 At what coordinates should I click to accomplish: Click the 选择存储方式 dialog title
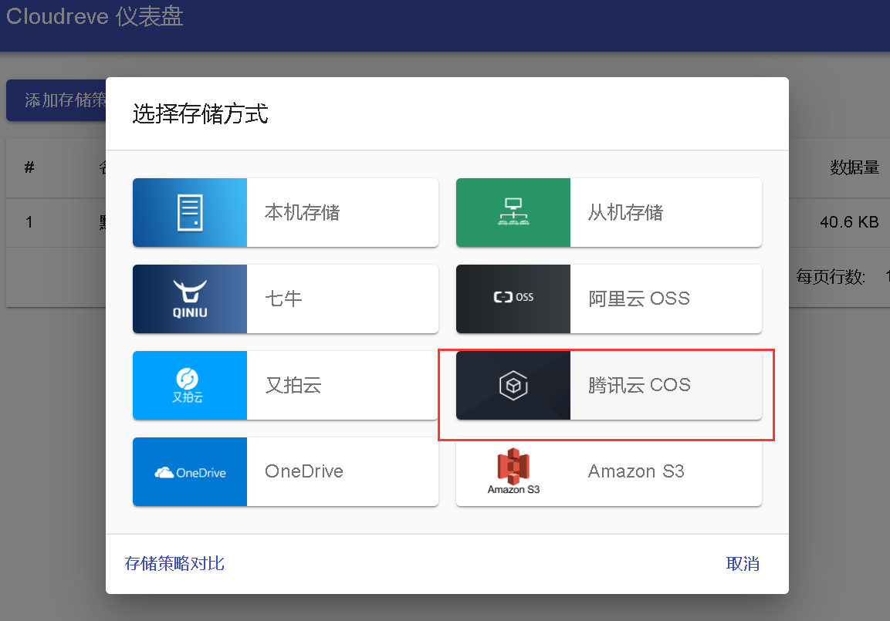[201, 113]
